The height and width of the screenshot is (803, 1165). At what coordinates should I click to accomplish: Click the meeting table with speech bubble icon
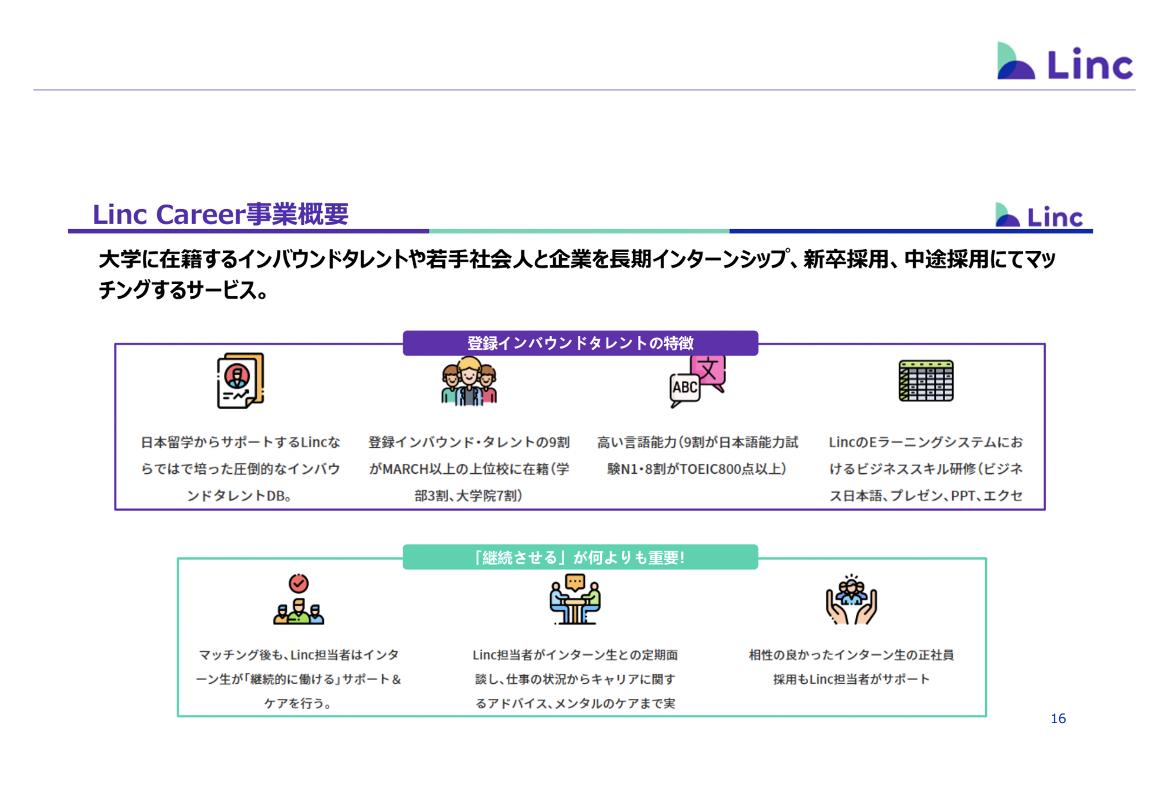click(x=575, y=599)
